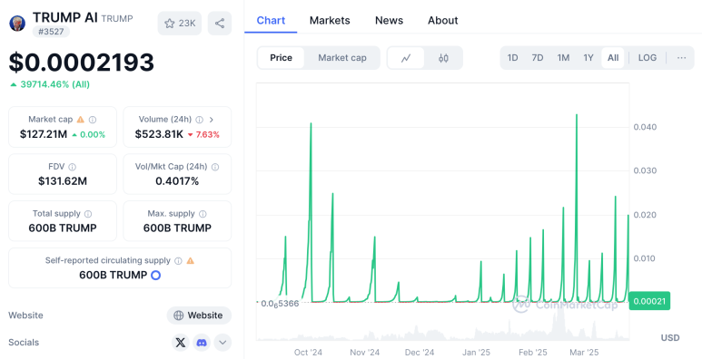Click the Nov '24 axis label
This screenshot has height=359, width=702.
pos(365,353)
